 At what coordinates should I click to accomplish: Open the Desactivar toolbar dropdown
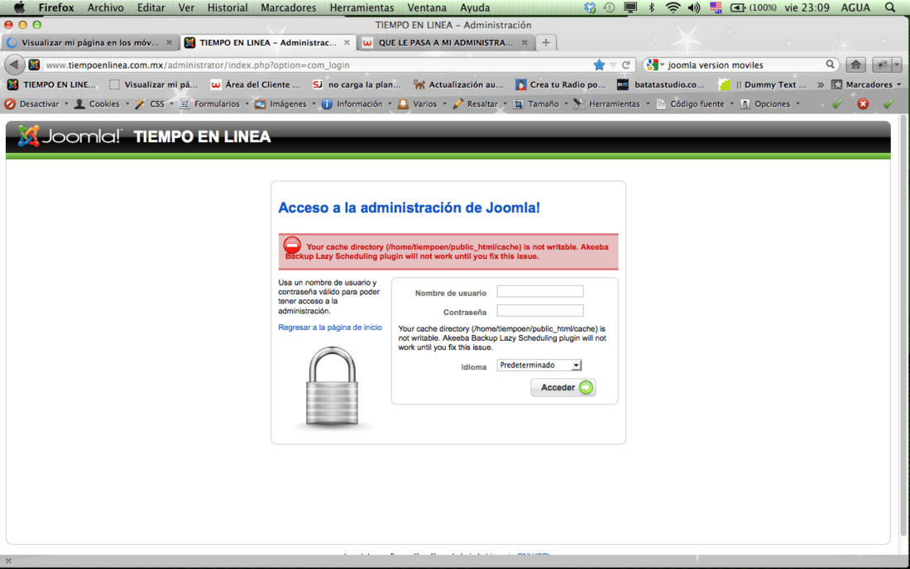(36, 104)
